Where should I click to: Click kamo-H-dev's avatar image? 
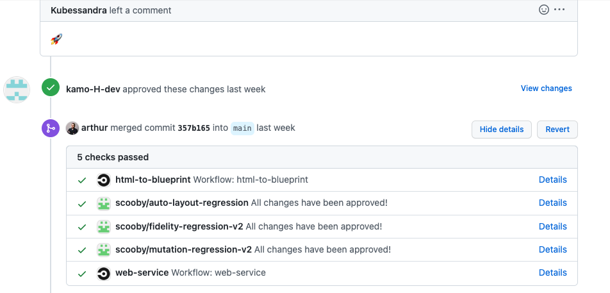[17, 89]
